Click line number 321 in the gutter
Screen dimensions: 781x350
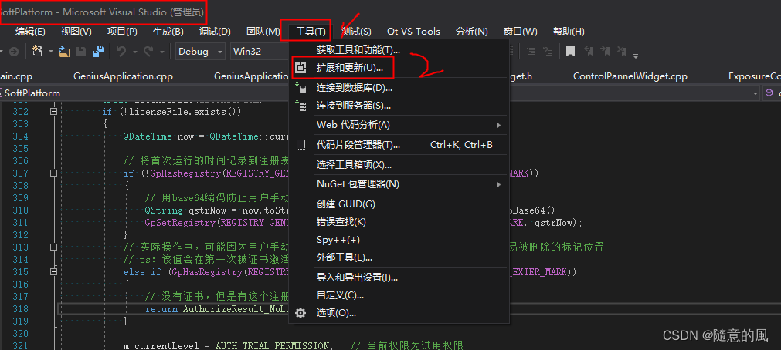click(20, 345)
